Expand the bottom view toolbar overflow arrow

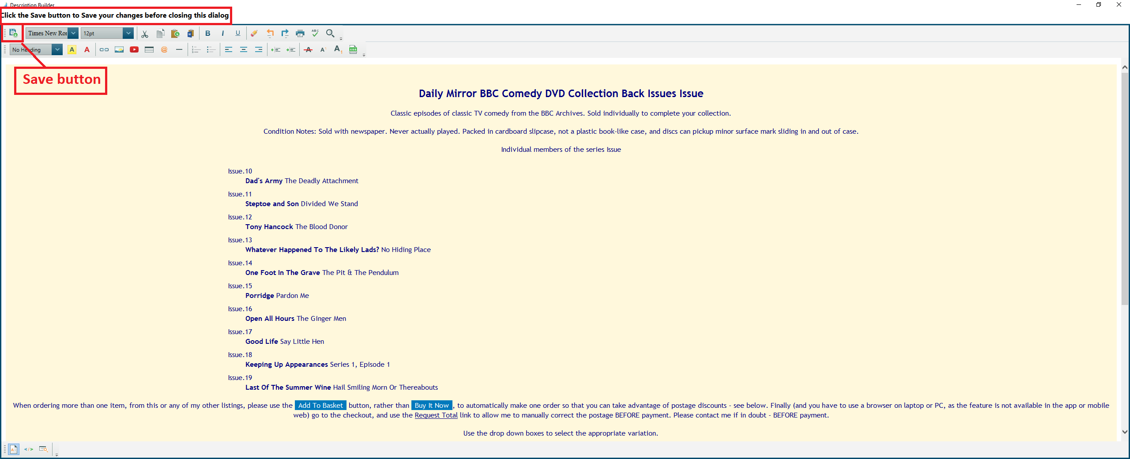(56, 454)
